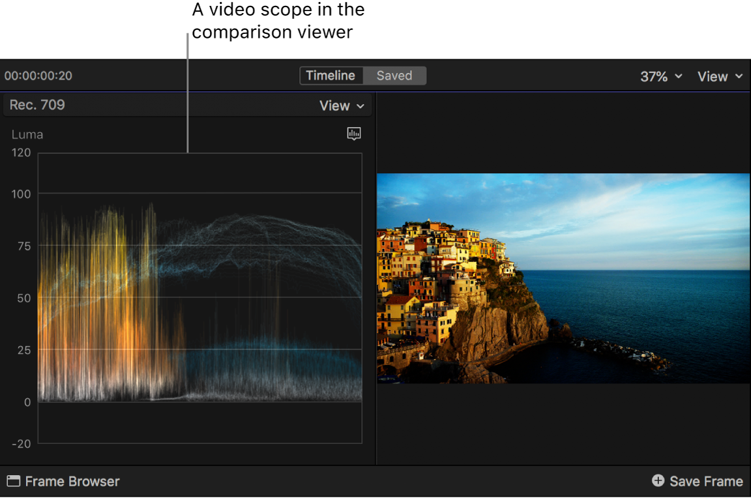
Task: Click the timecode display 00:00:00:20
Action: pyautogui.click(x=38, y=75)
